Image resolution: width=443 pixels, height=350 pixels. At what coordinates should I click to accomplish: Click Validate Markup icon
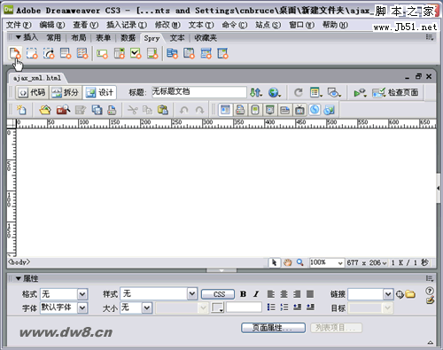(x=360, y=93)
